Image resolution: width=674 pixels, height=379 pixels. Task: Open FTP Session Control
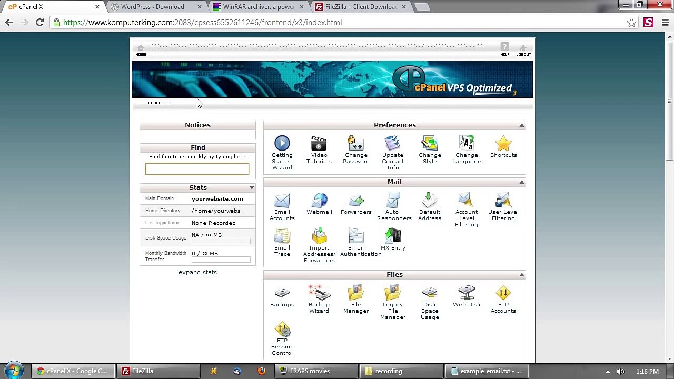(x=282, y=338)
